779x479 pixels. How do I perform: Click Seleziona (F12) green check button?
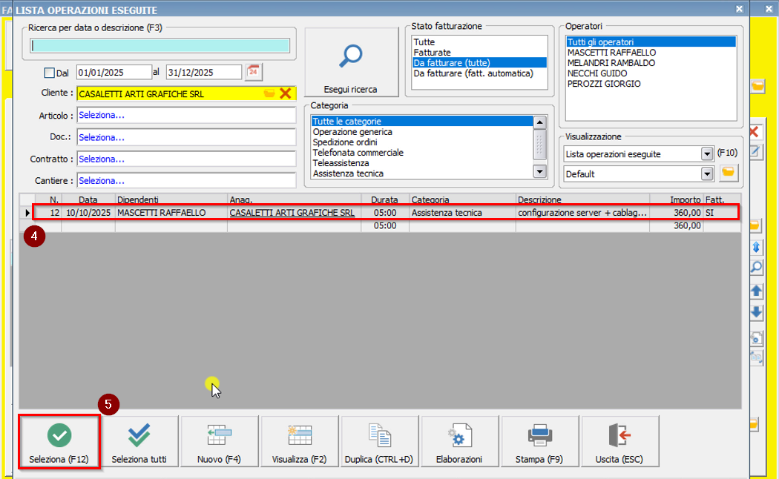pyautogui.click(x=59, y=442)
